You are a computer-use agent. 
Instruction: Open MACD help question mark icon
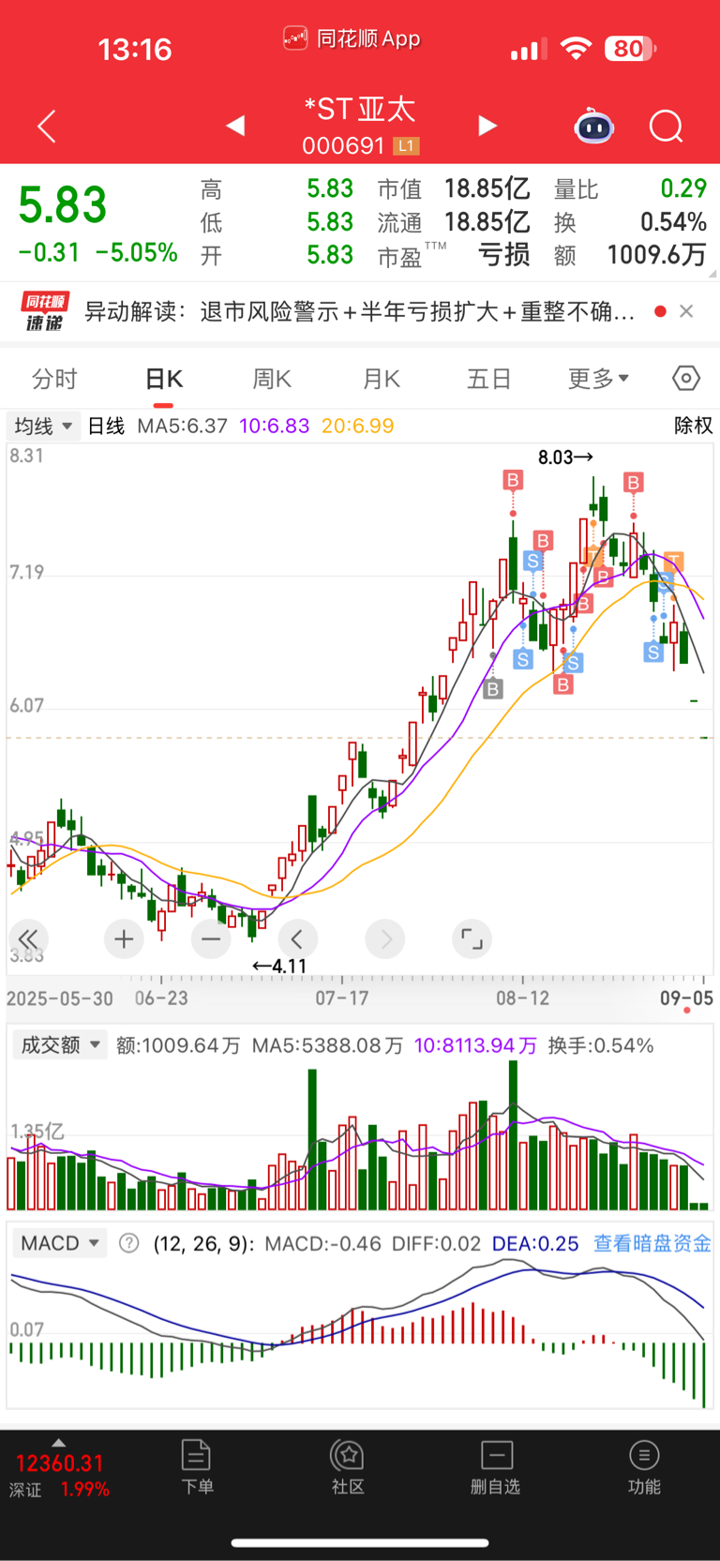pyautogui.click(x=129, y=1243)
